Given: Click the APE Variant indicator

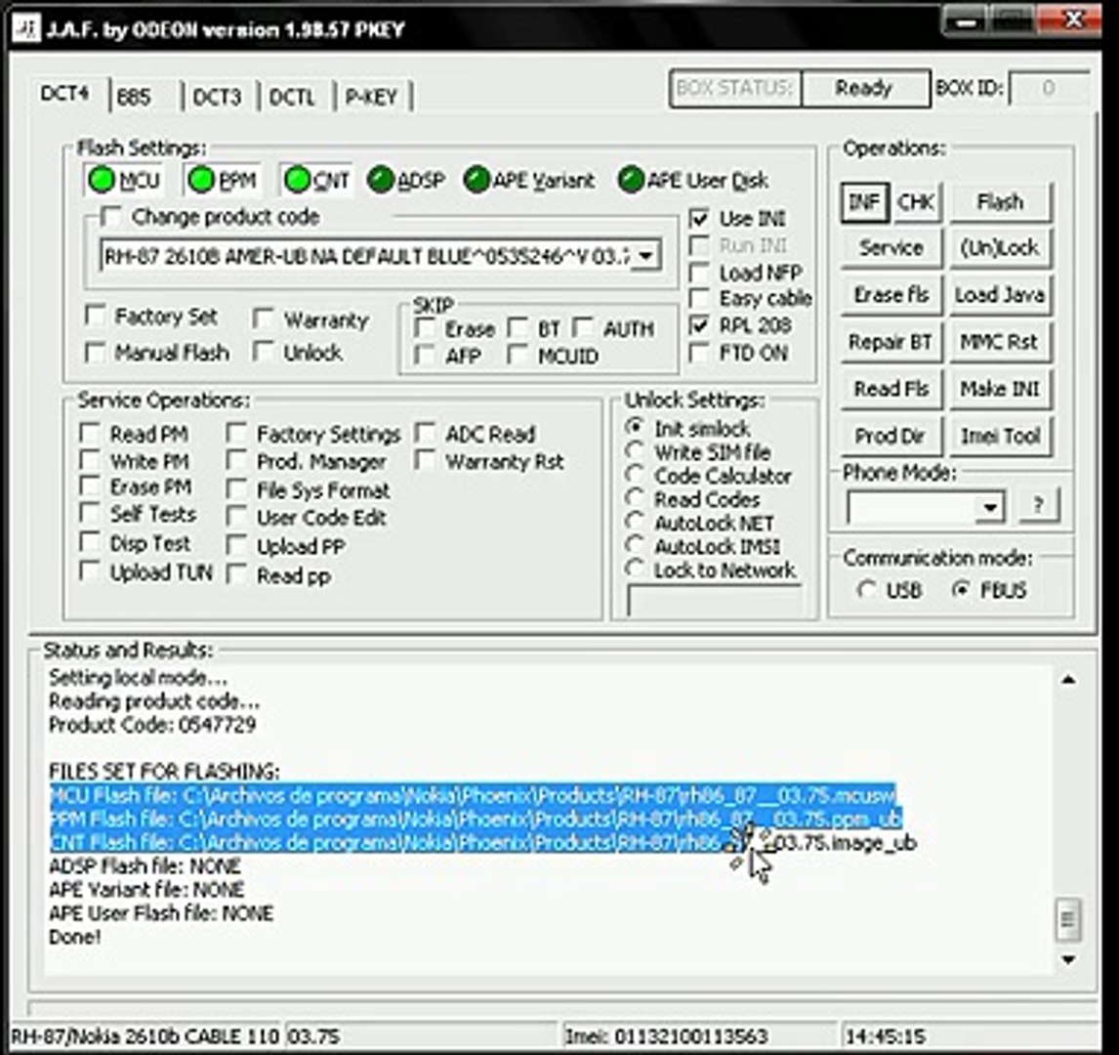Looking at the screenshot, I should coord(529,180).
